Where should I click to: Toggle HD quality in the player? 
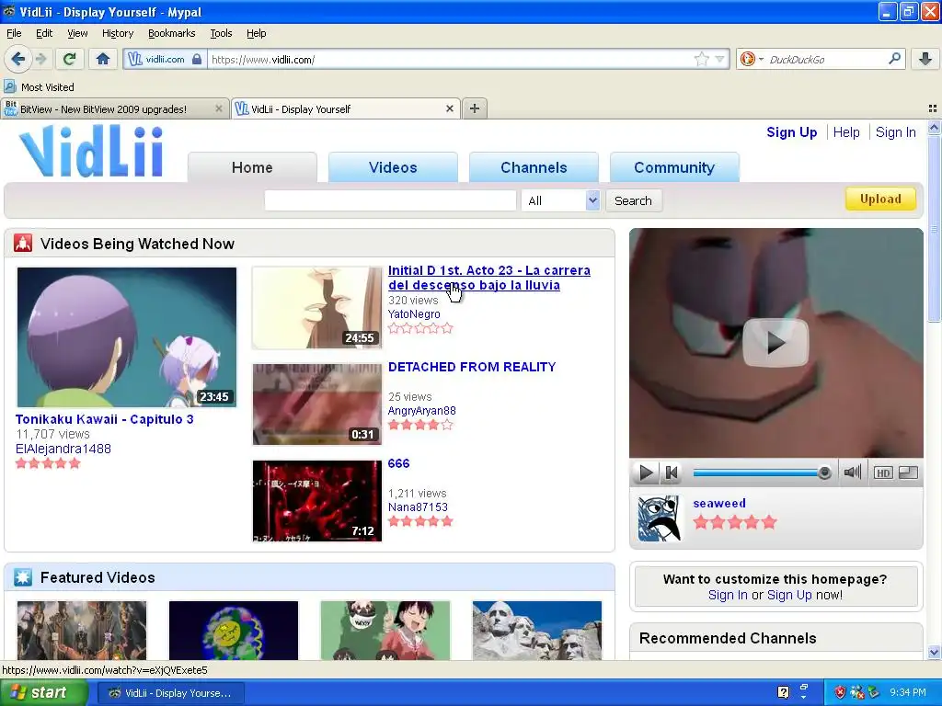tap(882, 473)
